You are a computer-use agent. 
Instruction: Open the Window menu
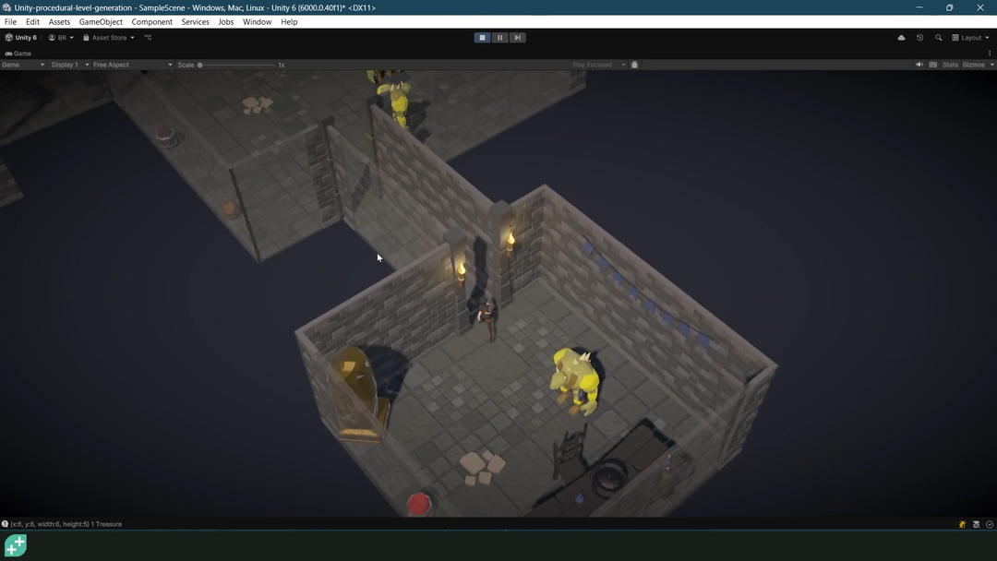tap(257, 21)
